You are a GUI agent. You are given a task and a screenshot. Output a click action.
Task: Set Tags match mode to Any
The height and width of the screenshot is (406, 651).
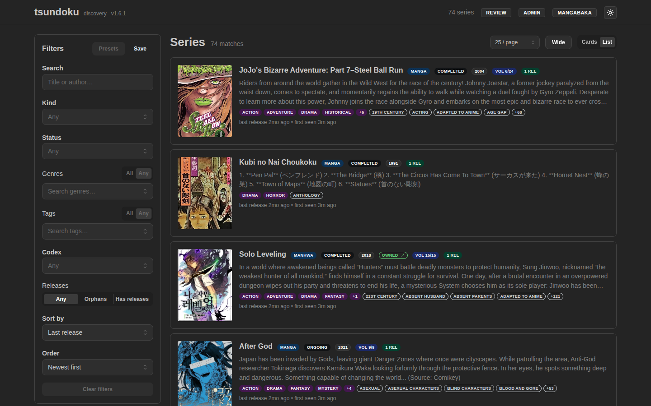point(144,213)
